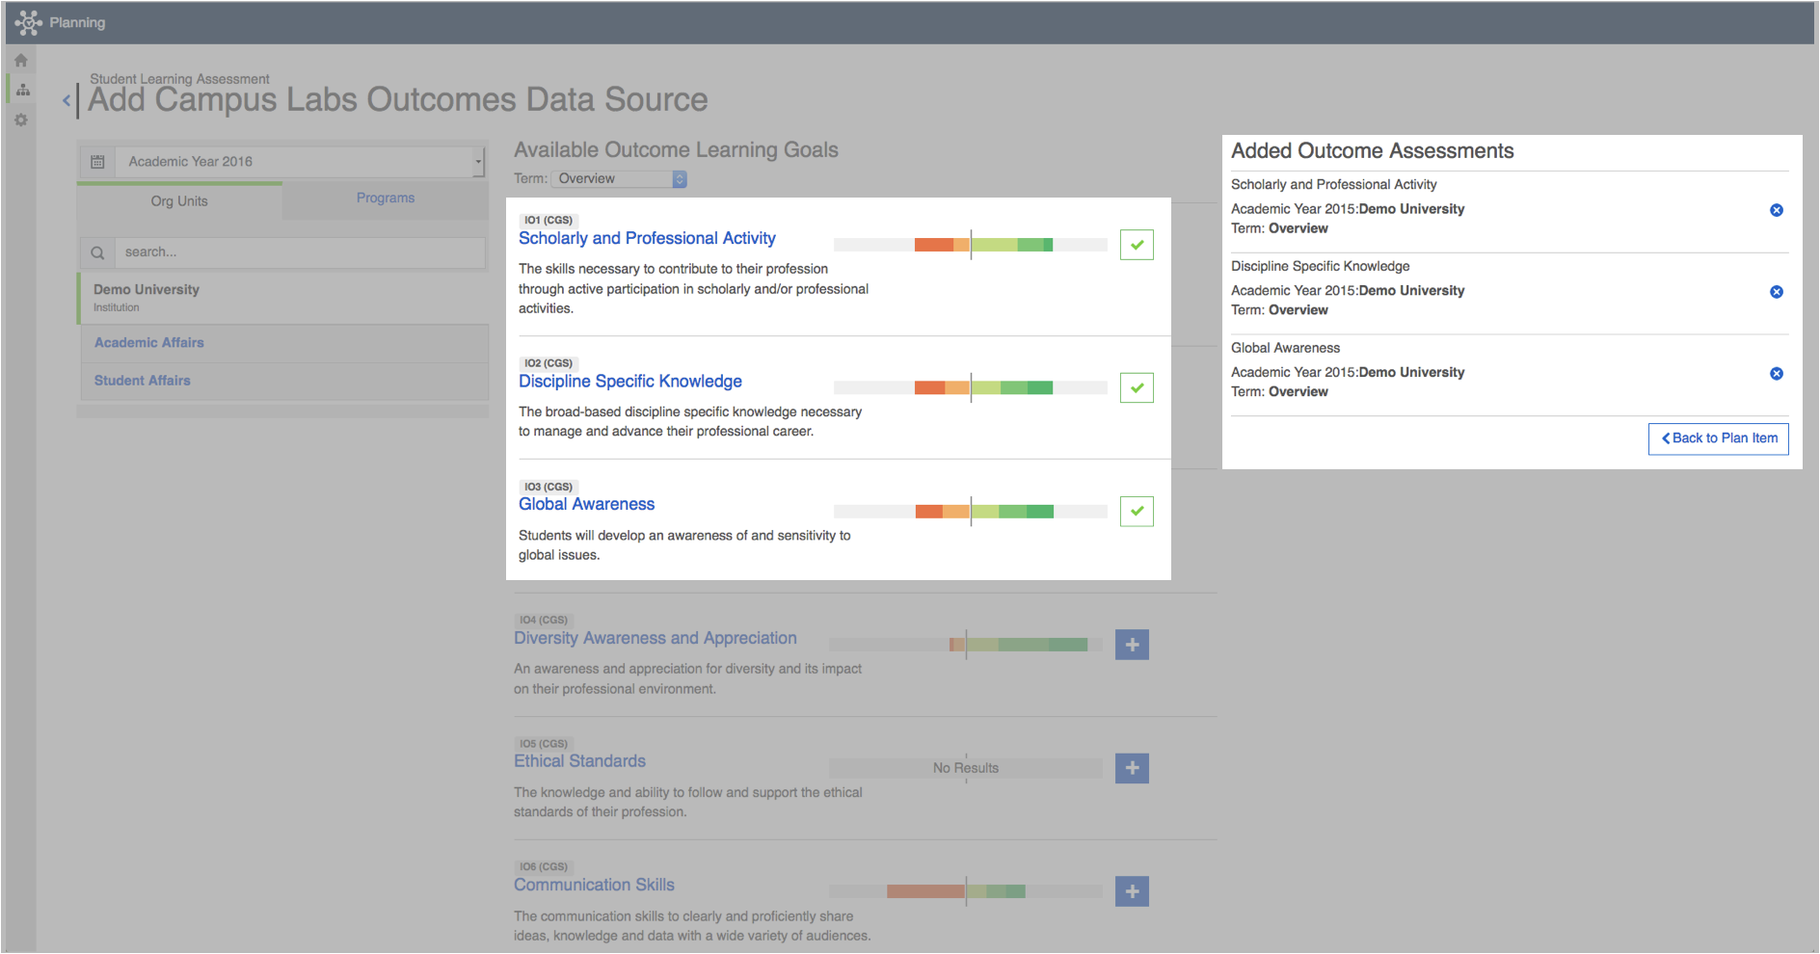Click the calendar icon next to Academic Year
Screen dimensions: 1820x954
click(97, 162)
